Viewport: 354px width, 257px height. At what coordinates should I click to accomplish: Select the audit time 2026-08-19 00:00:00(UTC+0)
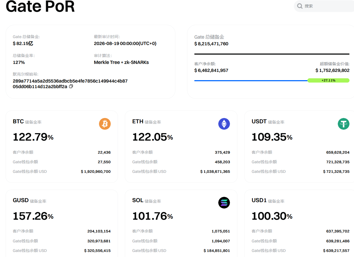(x=125, y=43)
